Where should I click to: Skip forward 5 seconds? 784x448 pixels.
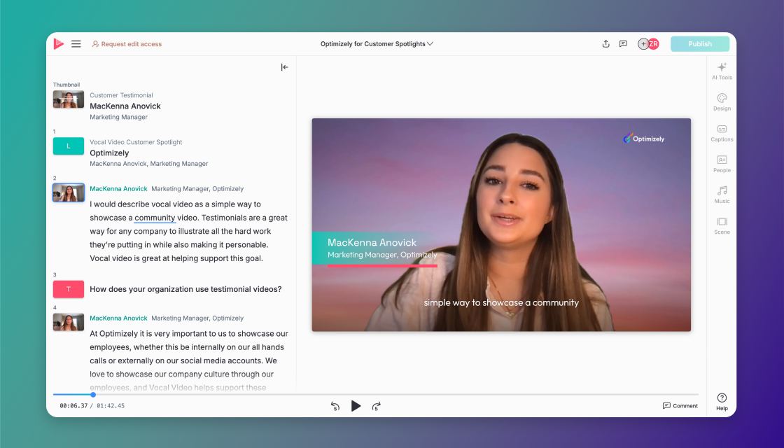click(x=377, y=406)
